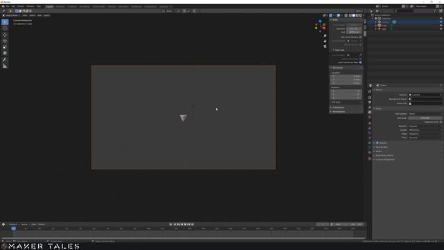The image size is (444, 250).
Task: Hide Collection in outliner via eye icon
Action: point(441,19)
